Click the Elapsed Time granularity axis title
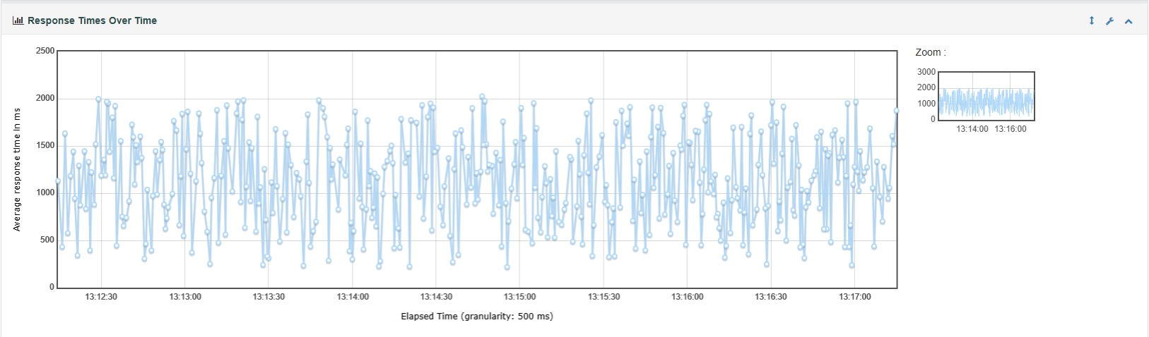Image resolution: width=1149 pixels, height=337 pixels. click(x=477, y=317)
